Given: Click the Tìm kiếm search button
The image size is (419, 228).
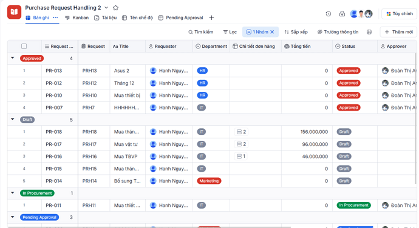Looking at the screenshot, I should point(200,32).
